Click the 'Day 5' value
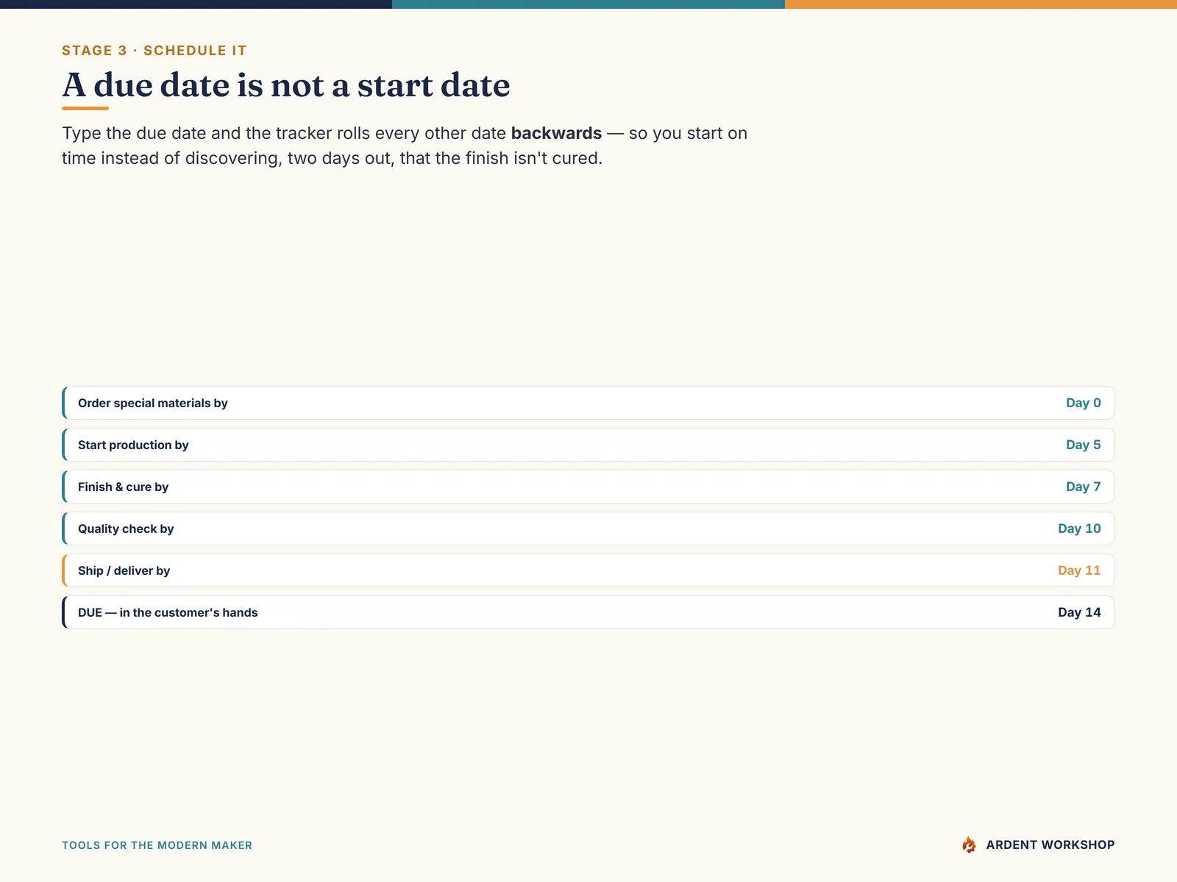This screenshot has height=882, width=1177. tap(1084, 445)
